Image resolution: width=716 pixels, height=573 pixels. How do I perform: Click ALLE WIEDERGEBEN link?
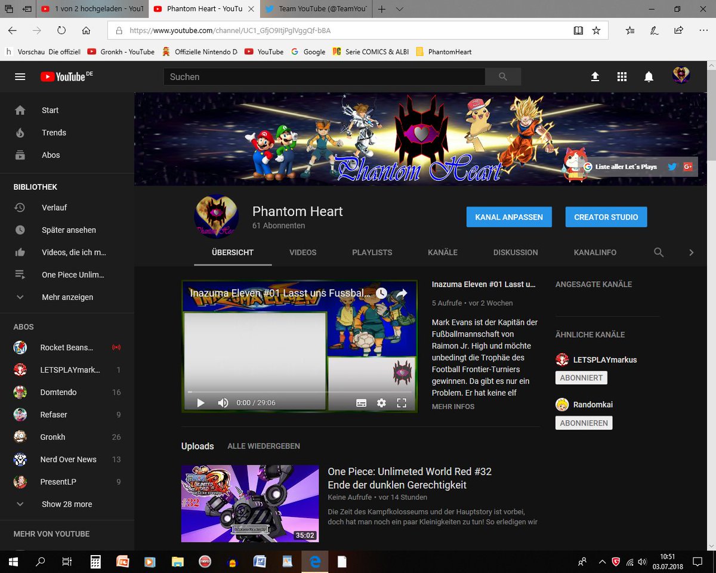(264, 446)
